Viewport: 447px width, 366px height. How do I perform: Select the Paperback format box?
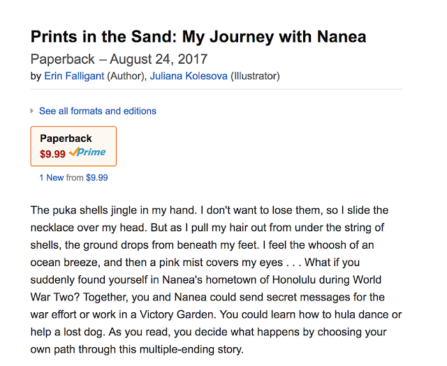[73, 145]
